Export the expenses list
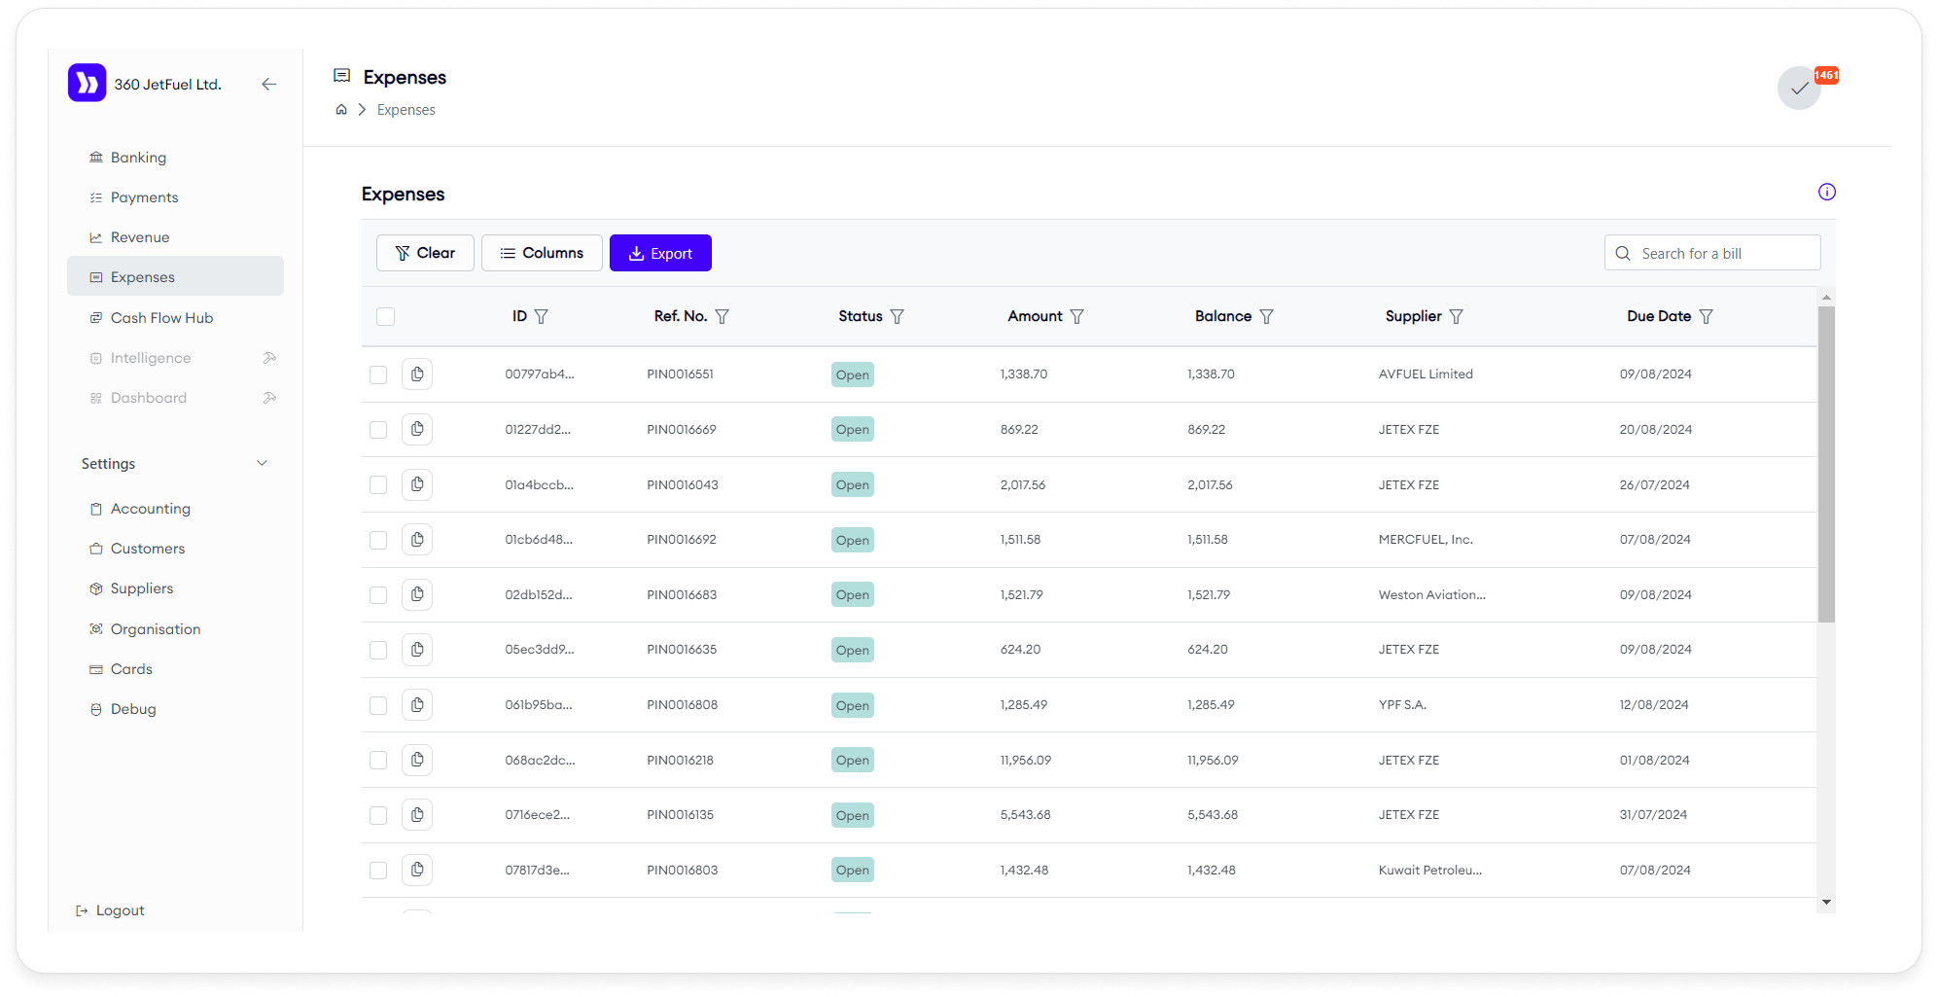1938x997 pixels. [x=660, y=253]
